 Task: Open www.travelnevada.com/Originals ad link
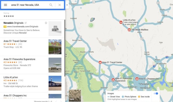point(23,27)
